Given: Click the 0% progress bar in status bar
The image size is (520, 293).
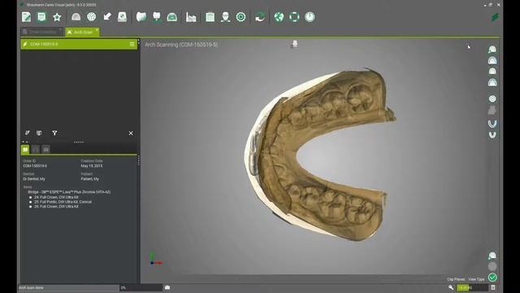Looking at the screenshot, I should [141, 287].
